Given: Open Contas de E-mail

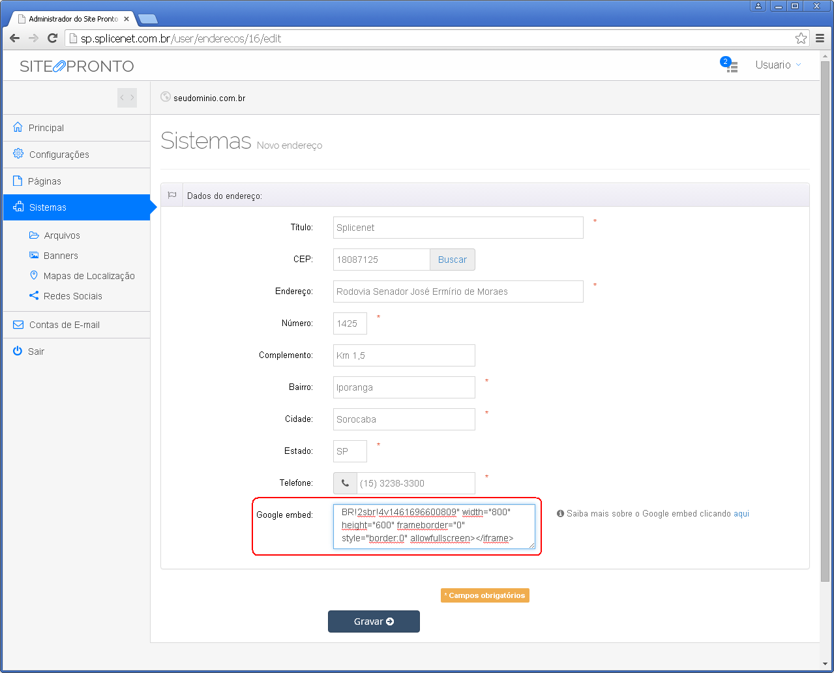Looking at the screenshot, I should click(x=64, y=325).
